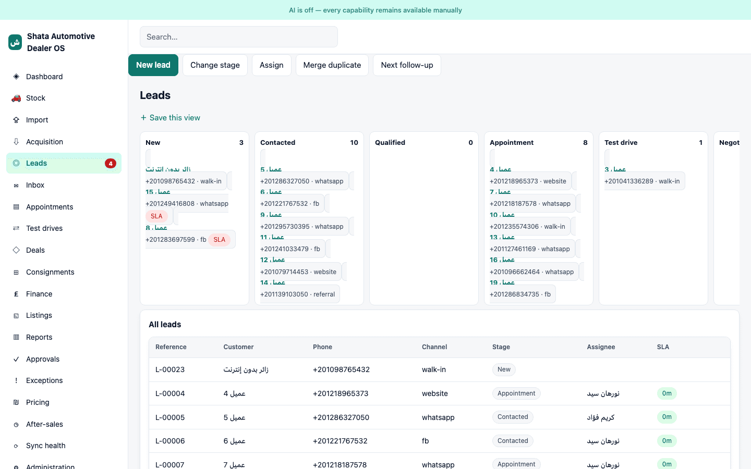Click the Reports sidebar icon
751x469 pixels.
(x=16, y=337)
